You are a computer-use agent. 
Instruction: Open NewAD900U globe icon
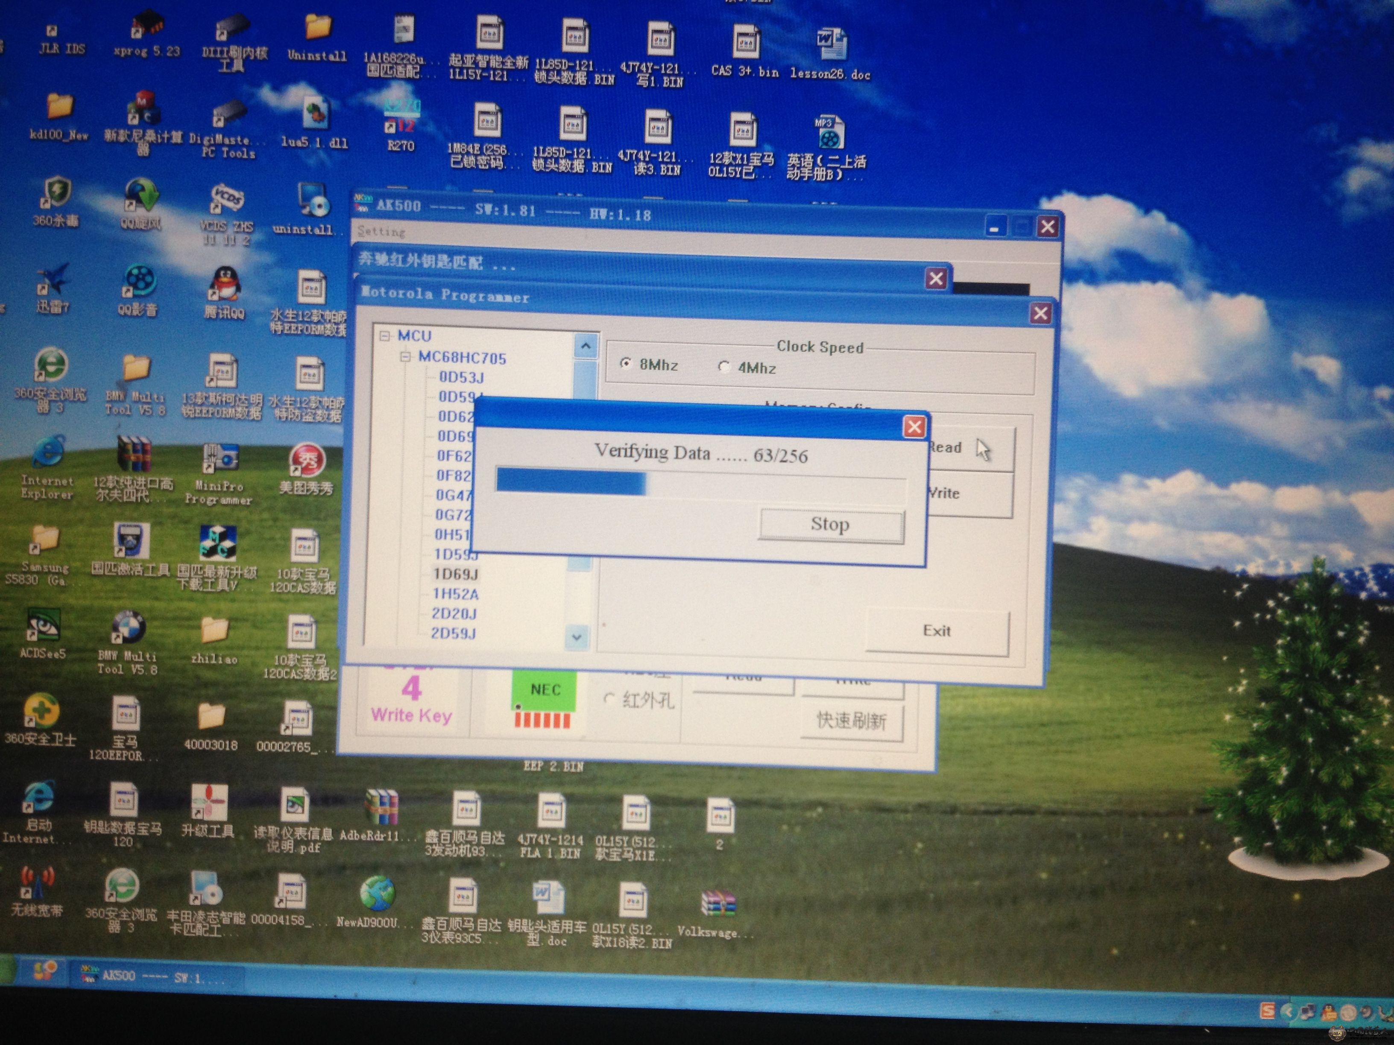(376, 902)
